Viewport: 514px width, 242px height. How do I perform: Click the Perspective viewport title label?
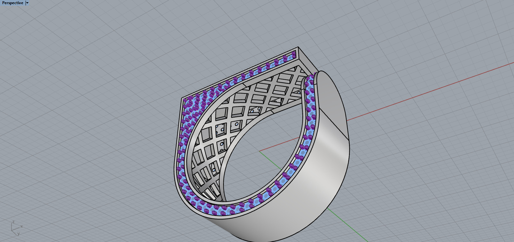13,3
